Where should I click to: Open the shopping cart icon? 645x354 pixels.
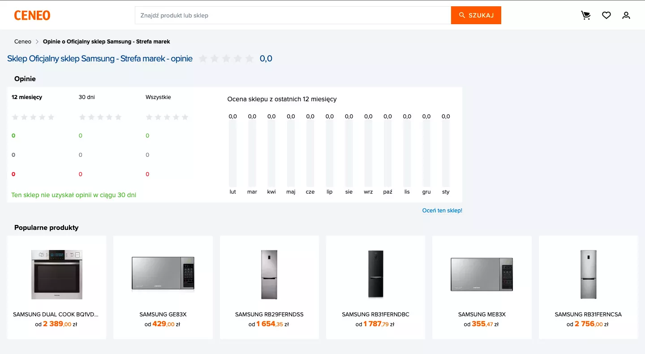(585, 16)
